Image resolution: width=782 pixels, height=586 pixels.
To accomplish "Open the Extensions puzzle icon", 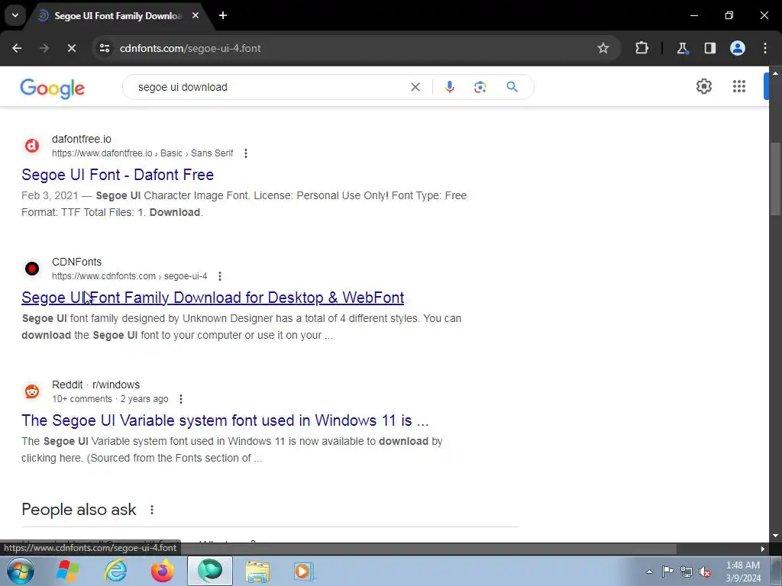I will point(641,48).
